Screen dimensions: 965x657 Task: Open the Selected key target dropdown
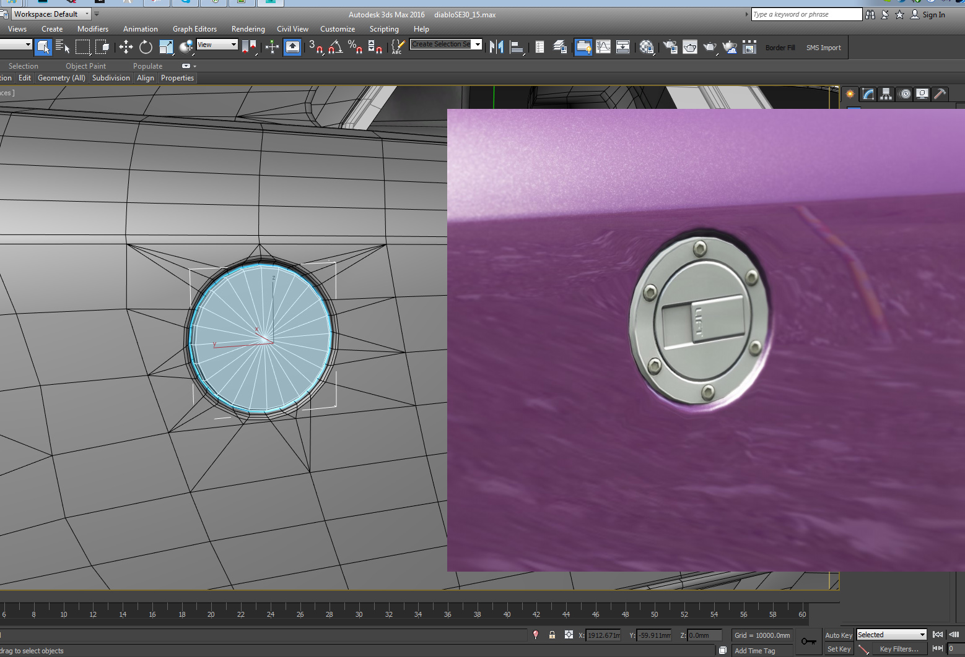[x=891, y=635]
